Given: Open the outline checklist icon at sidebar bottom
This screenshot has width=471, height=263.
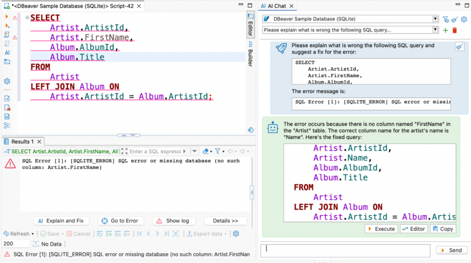Looking at the screenshot, I should [x=7, y=126].
